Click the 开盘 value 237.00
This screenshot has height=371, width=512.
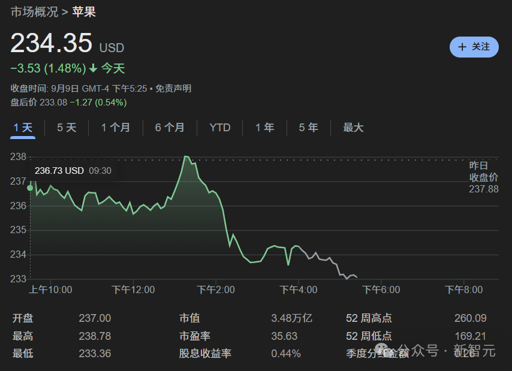[95, 318]
